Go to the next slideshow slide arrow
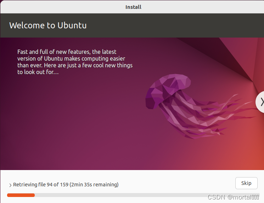264x203 pixels. coord(260,102)
